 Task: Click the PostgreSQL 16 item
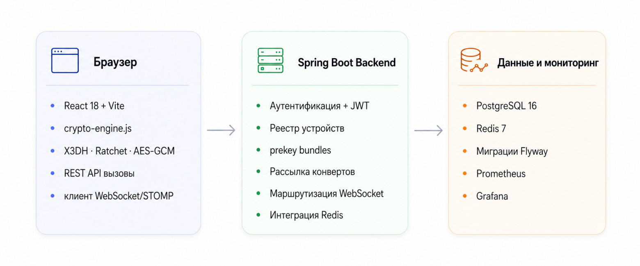507,106
